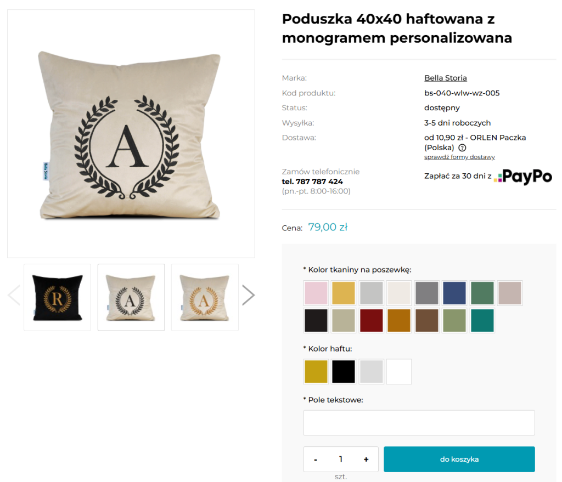The image size is (562, 482).
Task: Select the gold embroidery color swatch
Action: pyautogui.click(x=316, y=372)
